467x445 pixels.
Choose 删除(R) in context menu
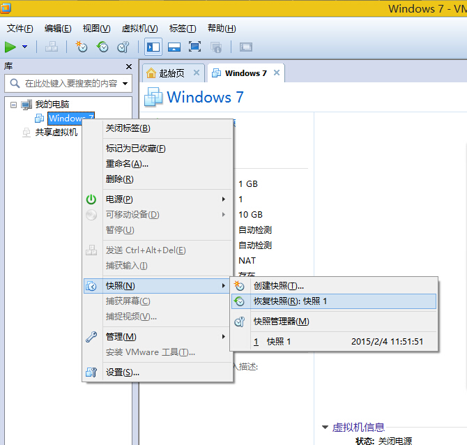158,179
